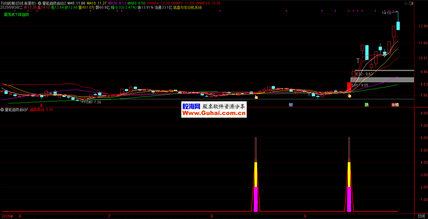Click the 2025年 label on time axis
Viewport: 428px width, 219px height.
[x=7, y=216]
